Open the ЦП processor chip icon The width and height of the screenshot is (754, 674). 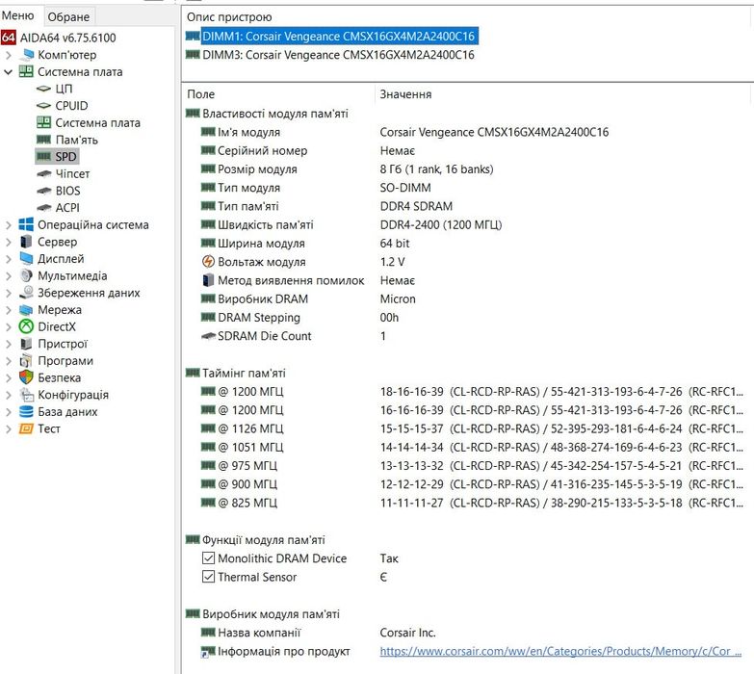[x=43, y=89]
